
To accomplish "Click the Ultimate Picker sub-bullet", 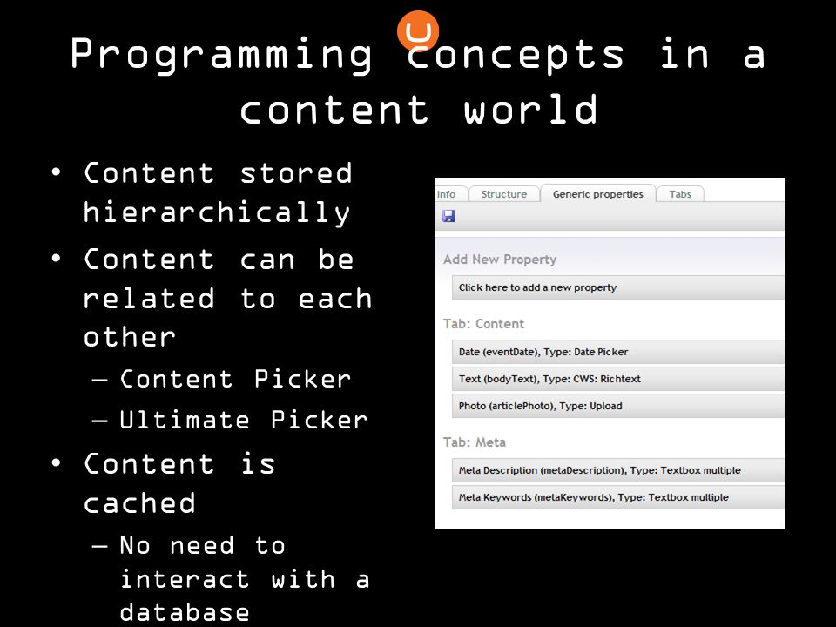I will click(244, 420).
